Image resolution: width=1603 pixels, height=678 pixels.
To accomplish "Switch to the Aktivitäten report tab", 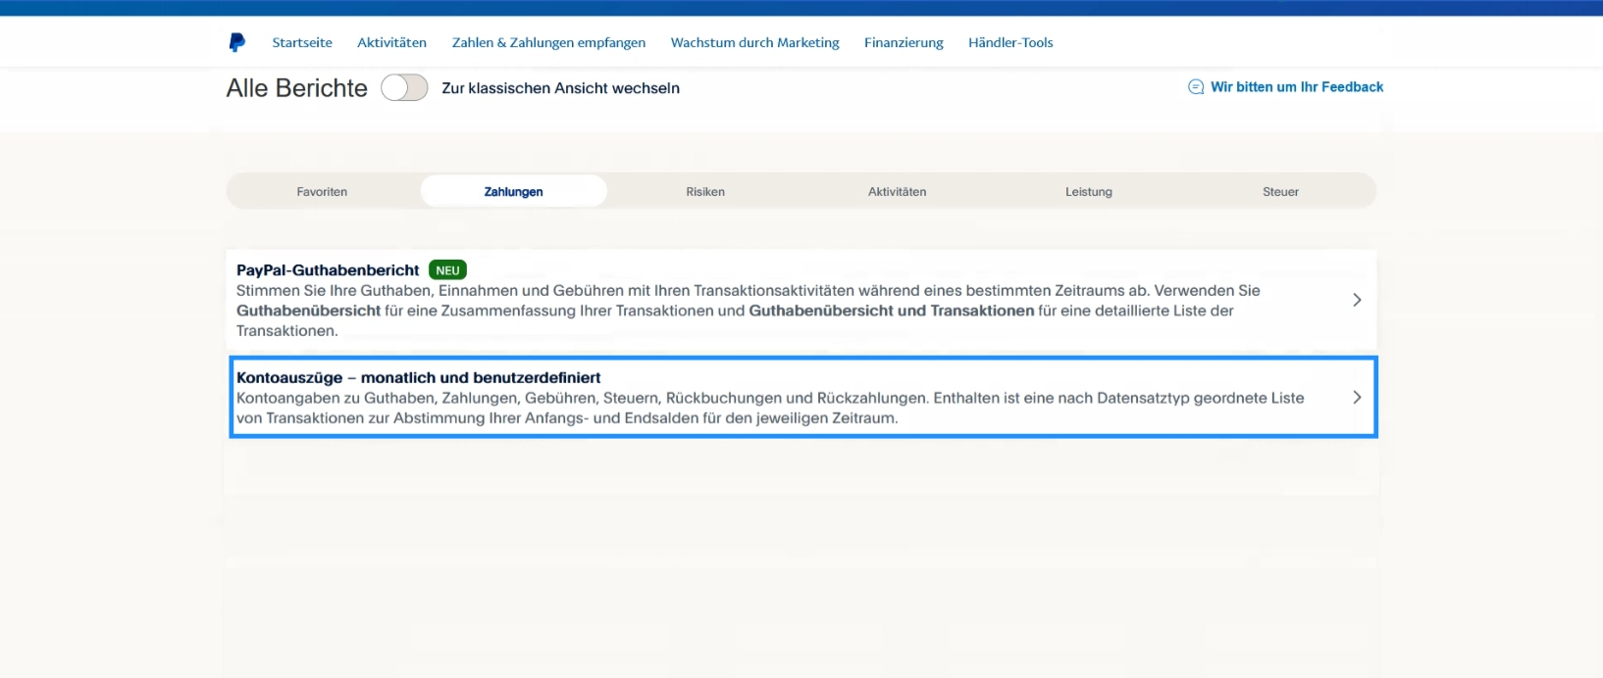I will pos(897,192).
